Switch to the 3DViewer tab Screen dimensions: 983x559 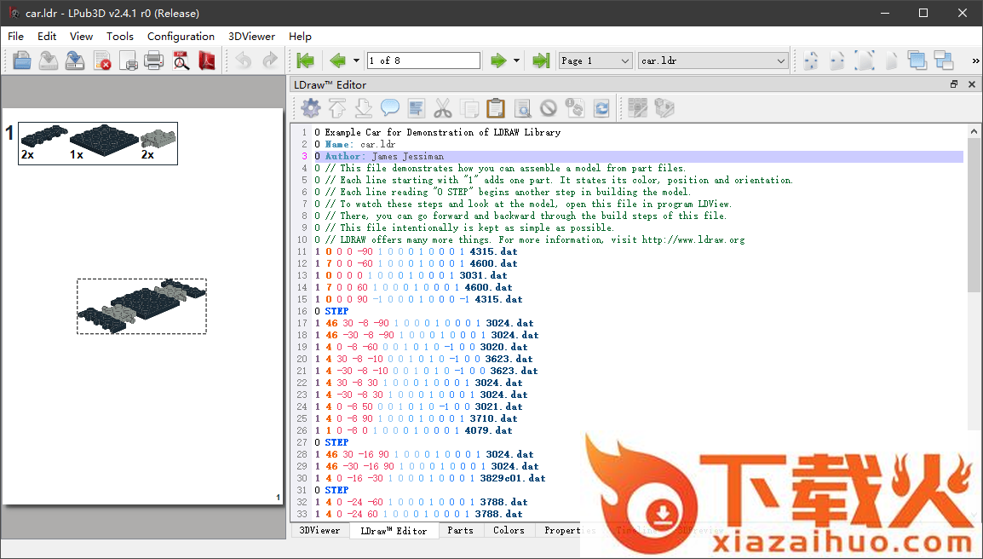[x=319, y=530]
